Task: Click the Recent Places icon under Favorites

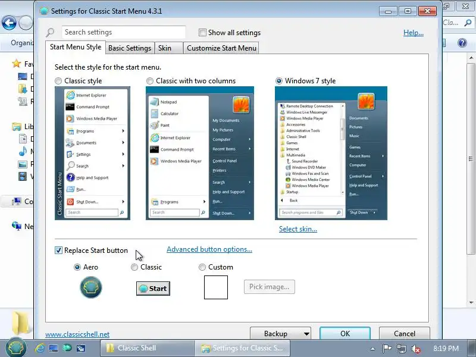Action: (23, 101)
